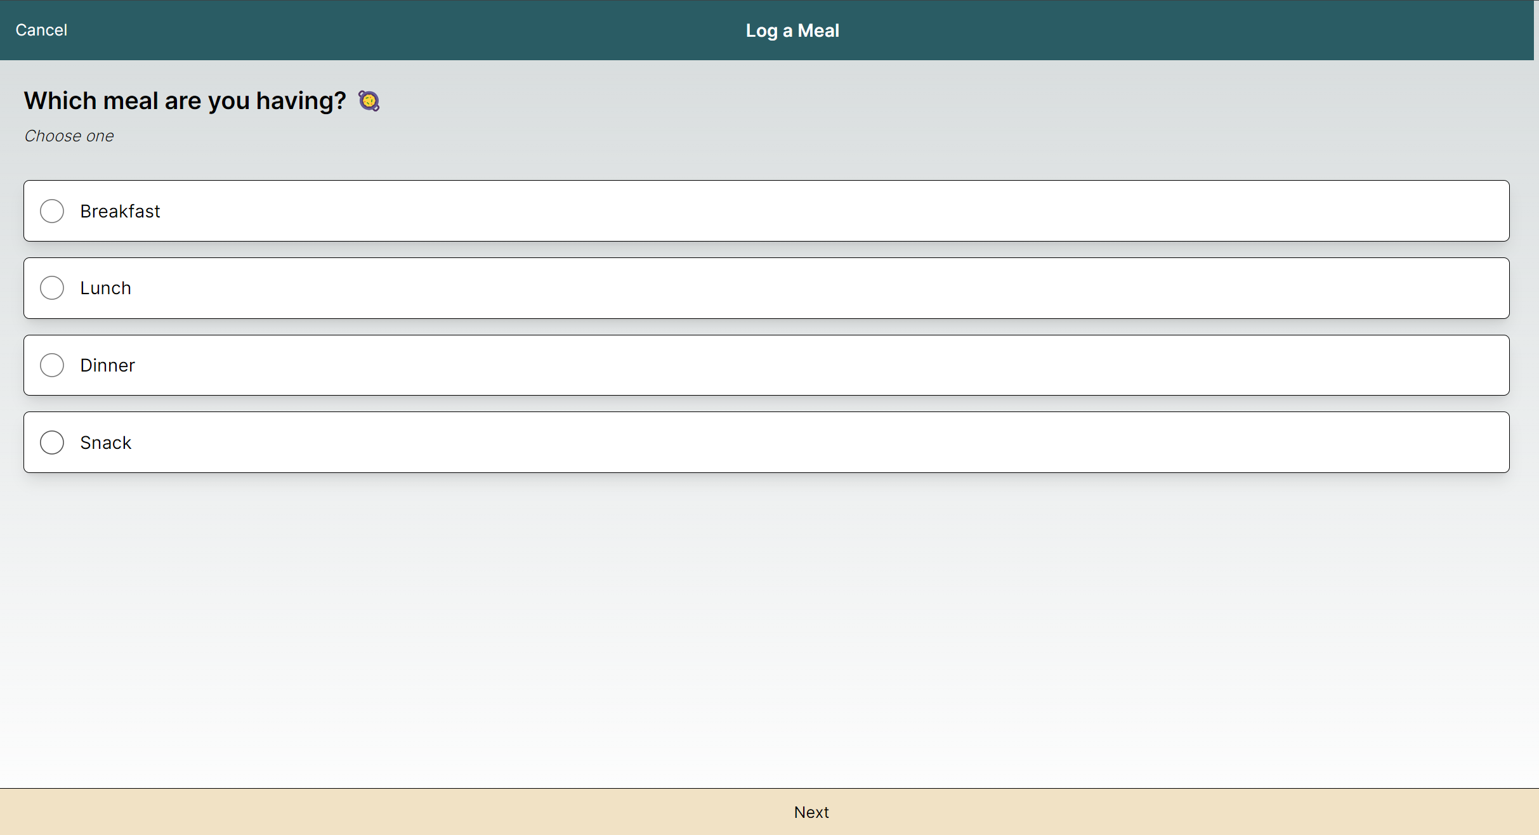Click the 'Which meal are you having?' heading
1539x835 pixels.
185,101
